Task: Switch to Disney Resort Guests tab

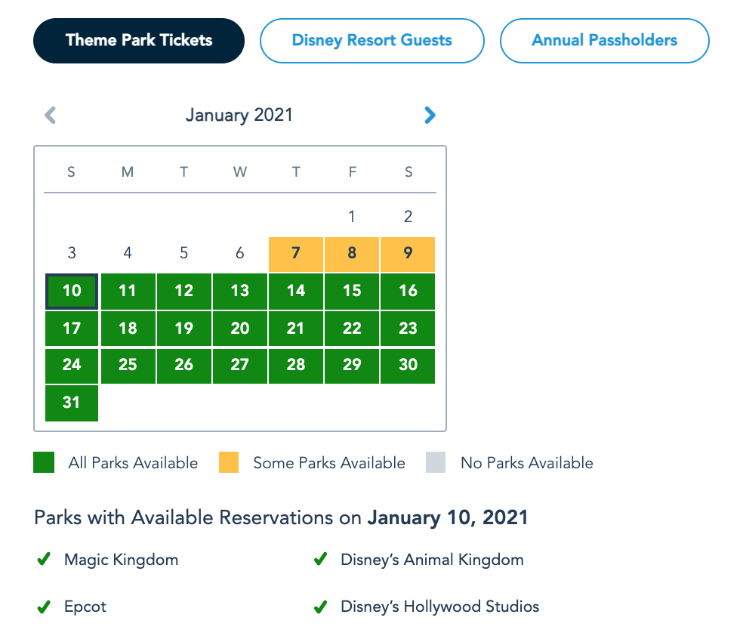Action: pyautogui.click(x=371, y=41)
